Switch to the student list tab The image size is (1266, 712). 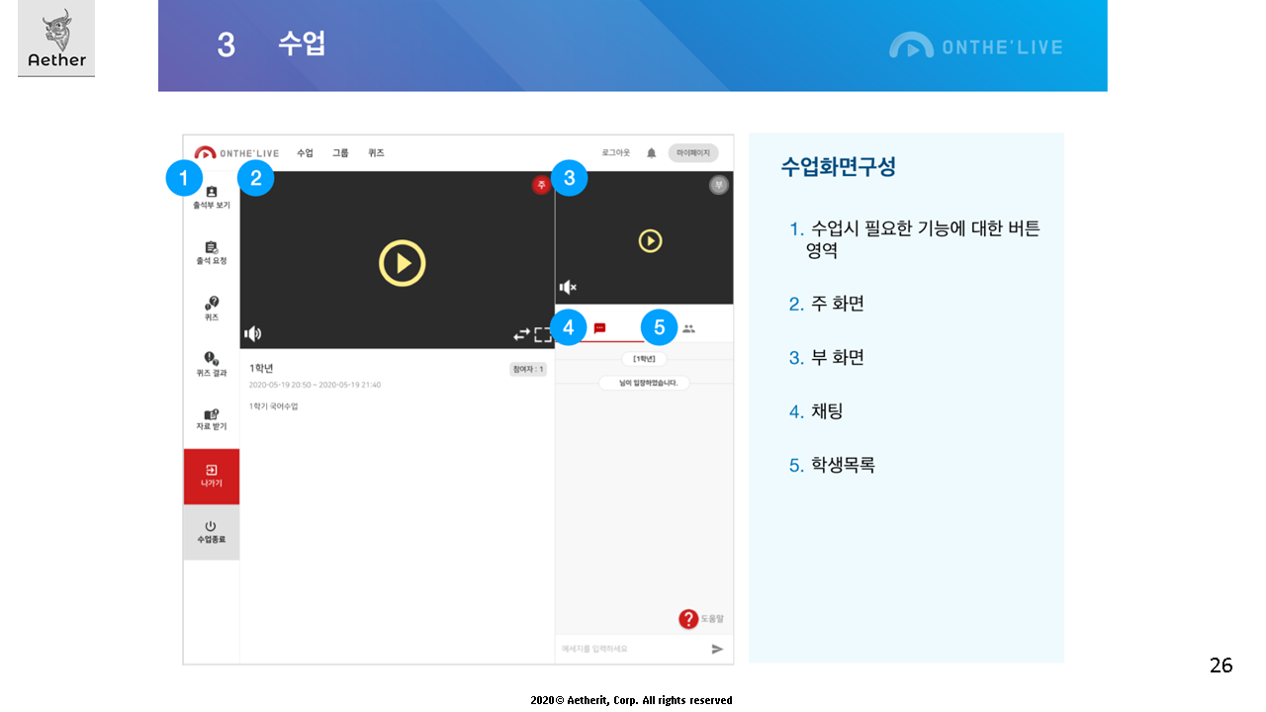(x=688, y=328)
